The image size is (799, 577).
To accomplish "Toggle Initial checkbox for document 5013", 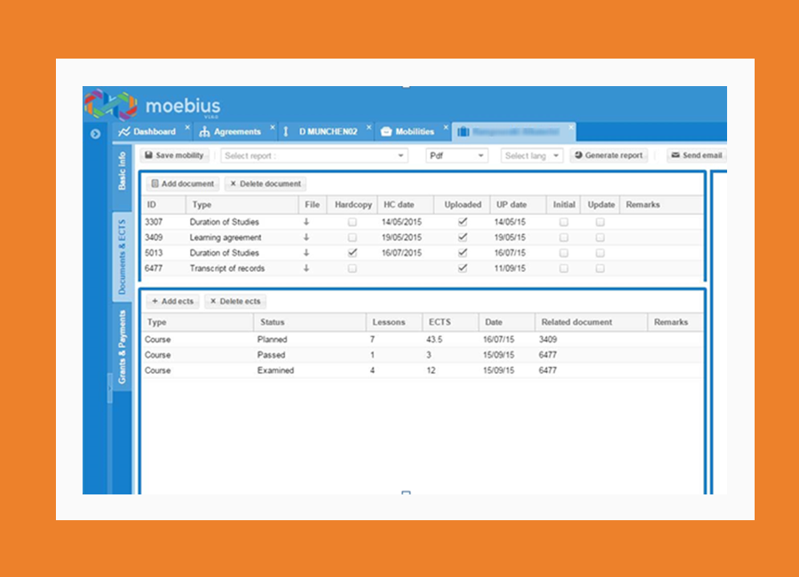I will 564,253.
